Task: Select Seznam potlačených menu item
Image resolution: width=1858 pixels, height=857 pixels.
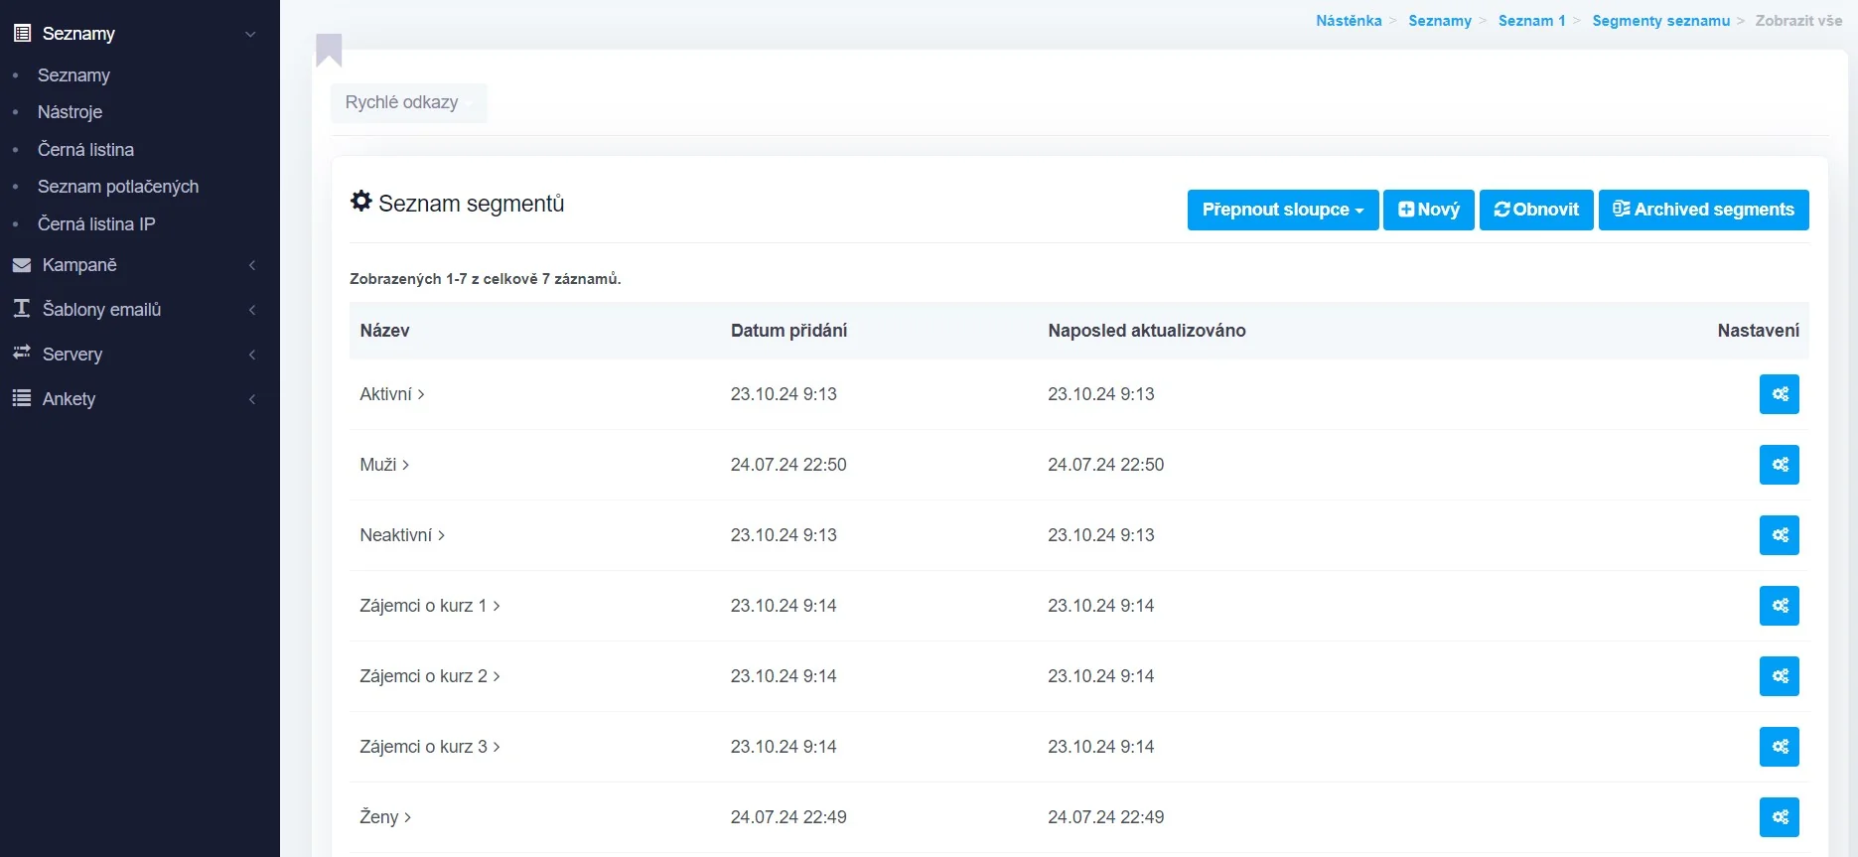Action: (117, 187)
